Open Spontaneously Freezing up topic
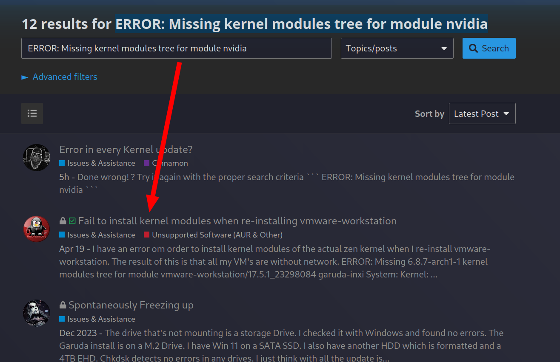 point(131,305)
